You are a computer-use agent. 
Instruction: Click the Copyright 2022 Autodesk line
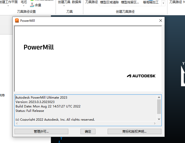pos(55,120)
